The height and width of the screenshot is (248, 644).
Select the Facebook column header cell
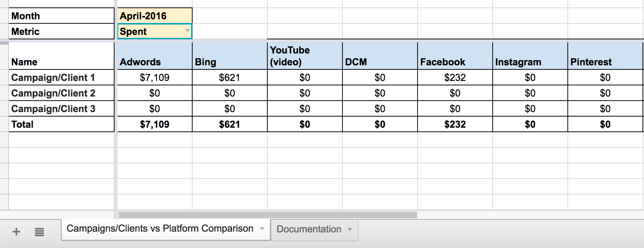tap(455, 56)
